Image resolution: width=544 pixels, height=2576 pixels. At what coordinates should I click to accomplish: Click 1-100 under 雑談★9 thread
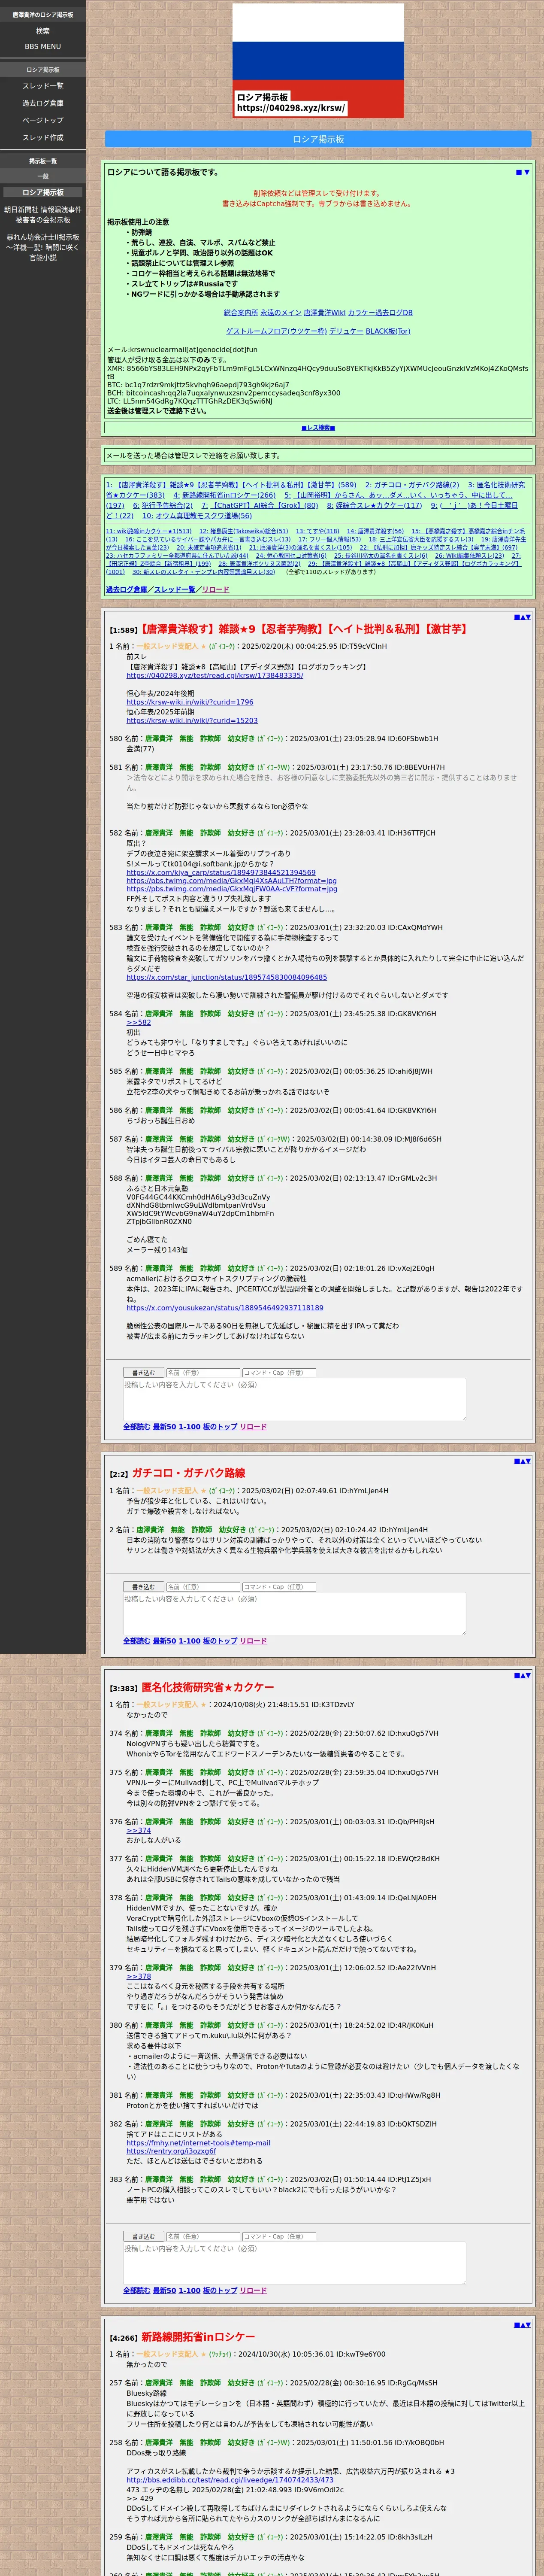click(x=189, y=1427)
